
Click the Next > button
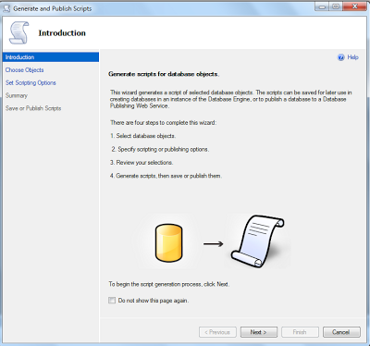click(x=259, y=332)
